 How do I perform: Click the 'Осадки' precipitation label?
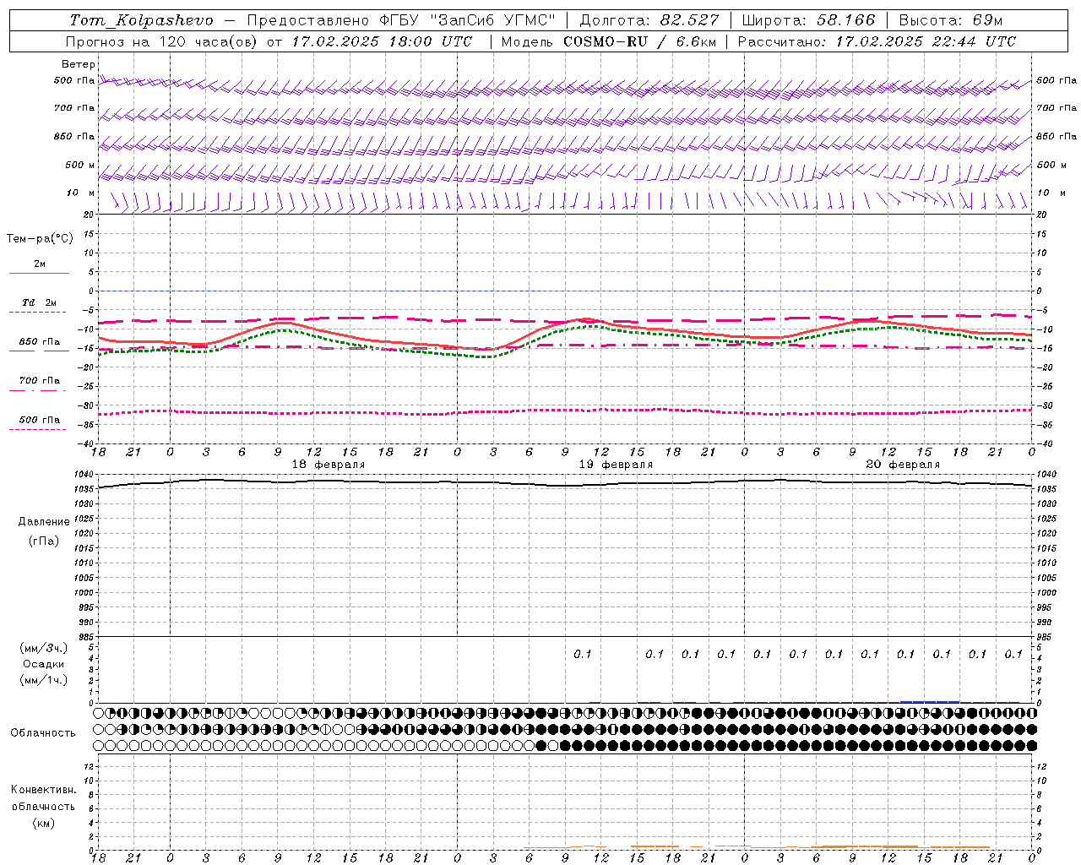[x=44, y=664]
